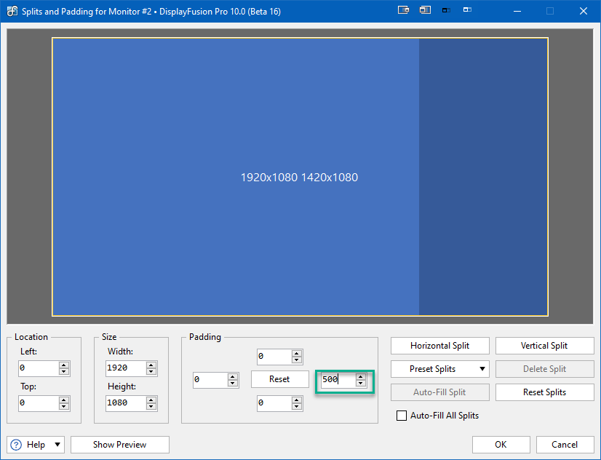Dismiss dialog with Cancel button
This screenshot has width=601, height=460.
point(565,445)
